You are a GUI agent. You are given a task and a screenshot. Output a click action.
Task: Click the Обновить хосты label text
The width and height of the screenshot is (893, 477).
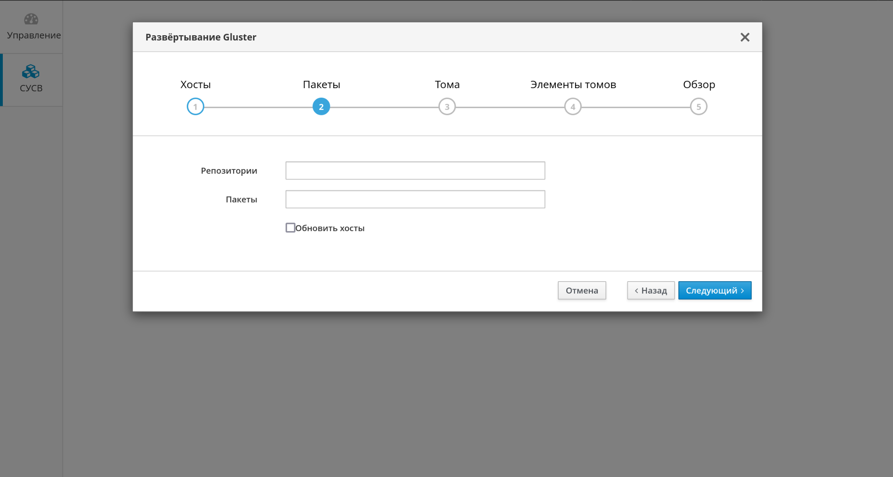(330, 228)
